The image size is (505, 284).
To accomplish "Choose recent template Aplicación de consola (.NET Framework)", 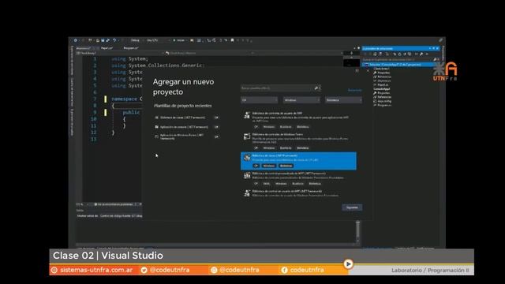I will [x=186, y=127].
